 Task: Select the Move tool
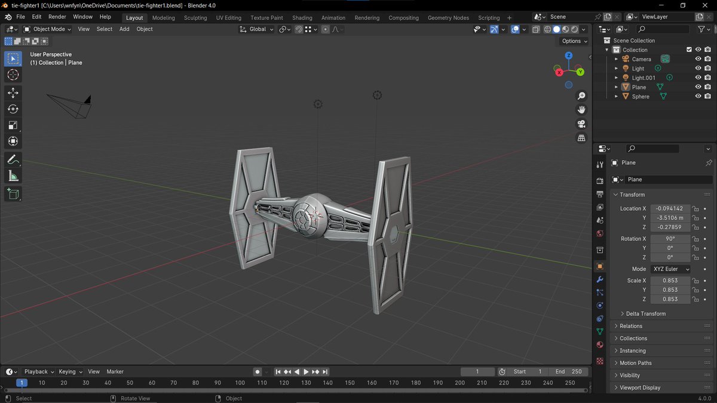(13, 93)
